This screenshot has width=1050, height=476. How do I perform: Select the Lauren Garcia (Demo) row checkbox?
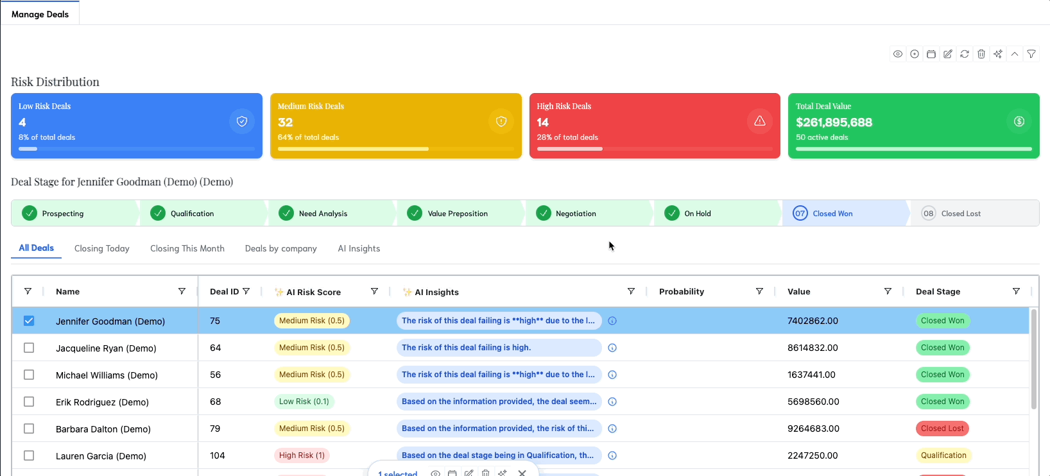[29, 455]
